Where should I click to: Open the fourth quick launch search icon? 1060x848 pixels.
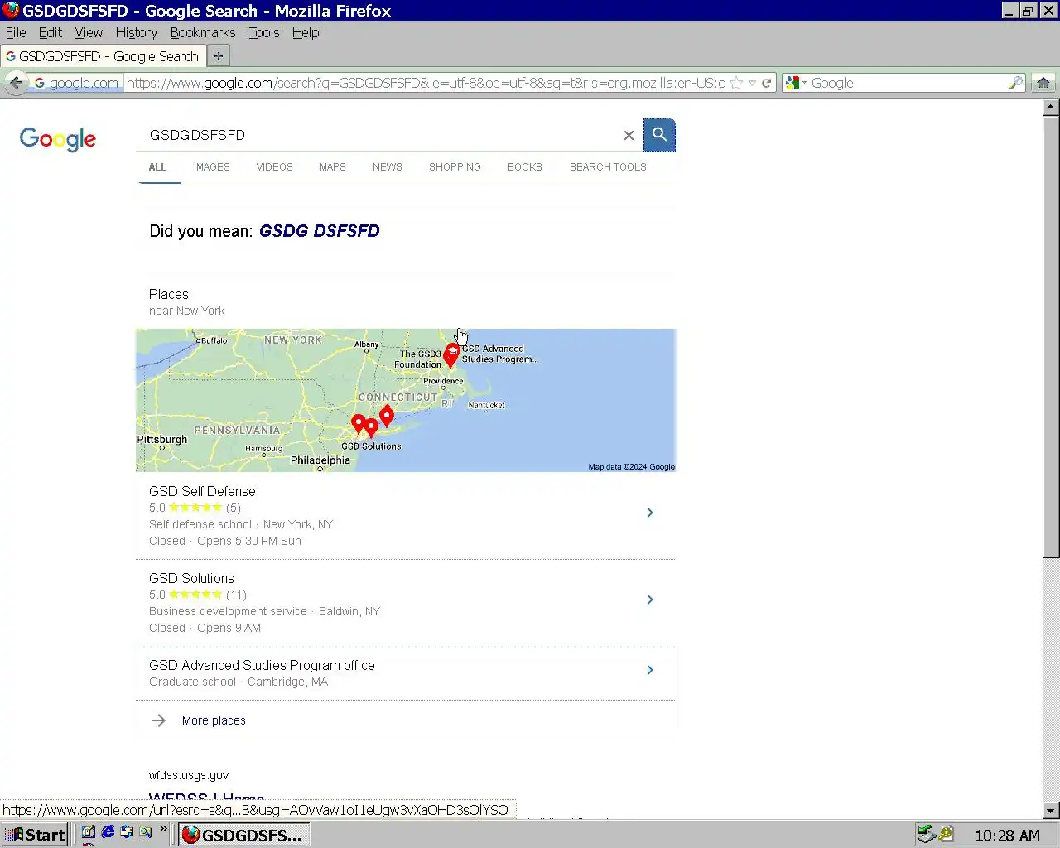(146, 832)
